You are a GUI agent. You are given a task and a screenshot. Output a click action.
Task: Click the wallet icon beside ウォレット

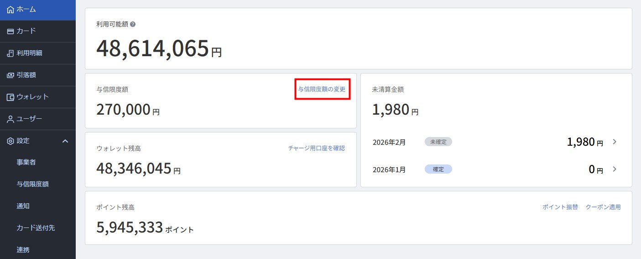click(x=10, y=97)
